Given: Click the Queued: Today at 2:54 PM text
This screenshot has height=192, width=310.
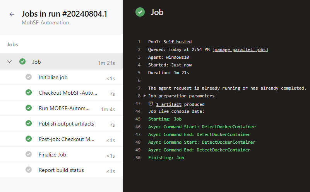Looking at the screenshot, I should tap(179, 49).
